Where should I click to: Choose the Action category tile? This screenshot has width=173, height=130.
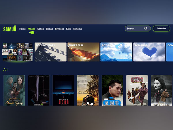[116, 52]
